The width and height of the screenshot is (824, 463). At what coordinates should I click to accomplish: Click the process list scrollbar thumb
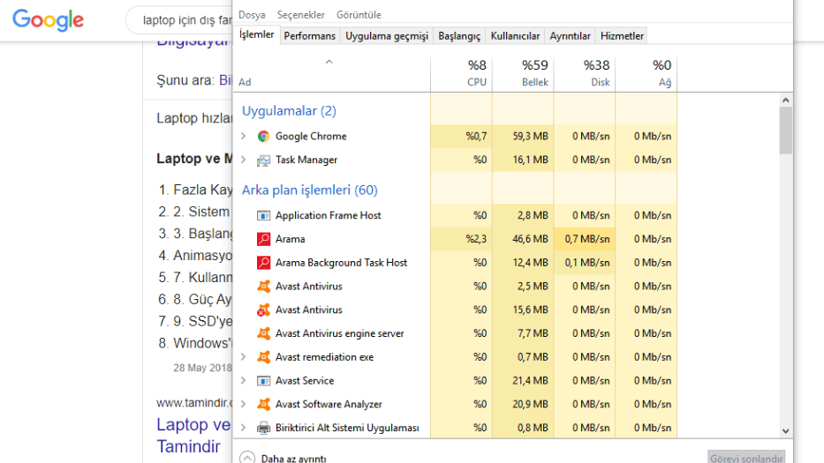[786, 131]
